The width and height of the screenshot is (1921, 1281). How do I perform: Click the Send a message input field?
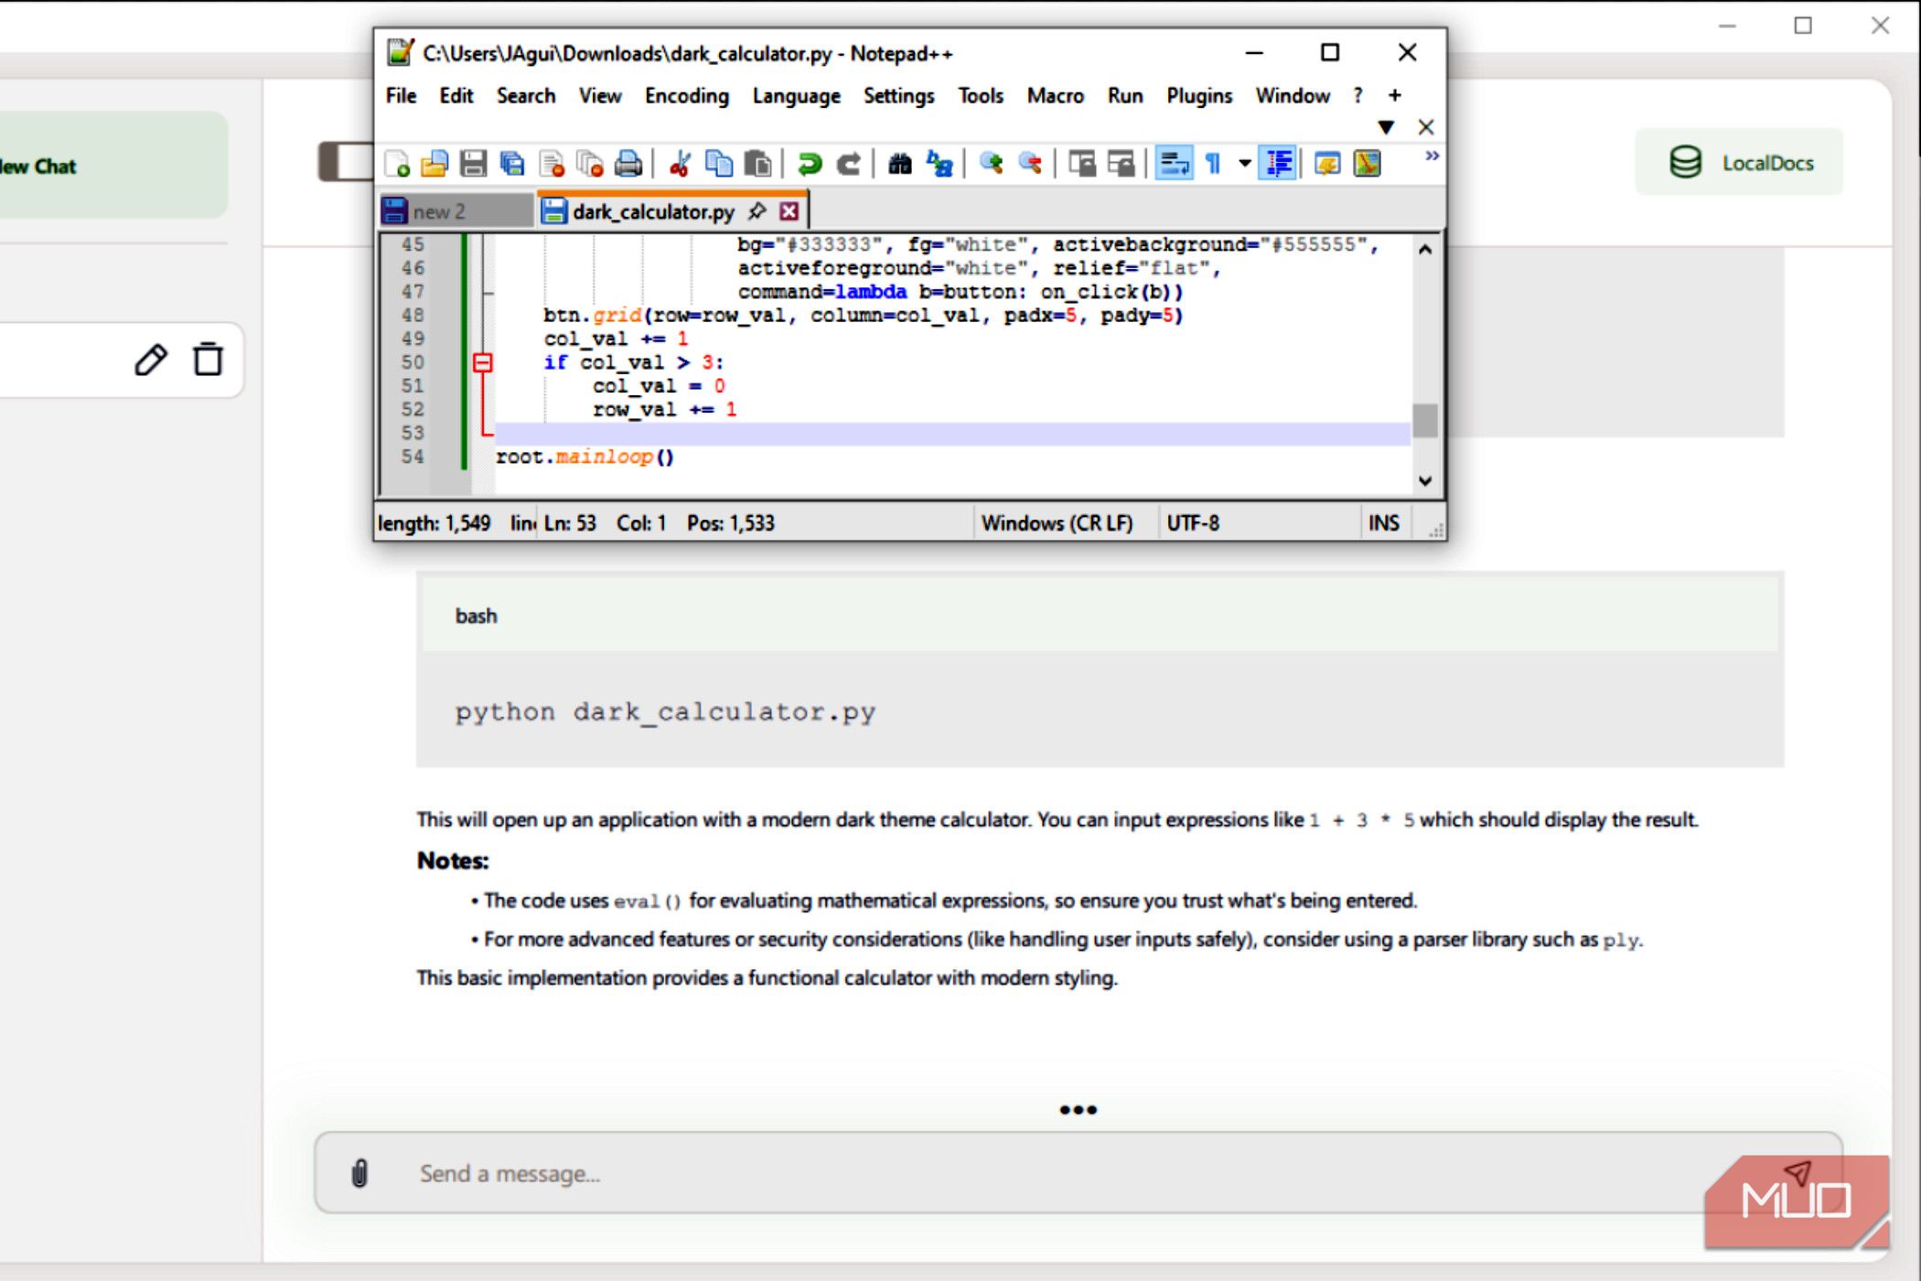coord(1079,1173)
